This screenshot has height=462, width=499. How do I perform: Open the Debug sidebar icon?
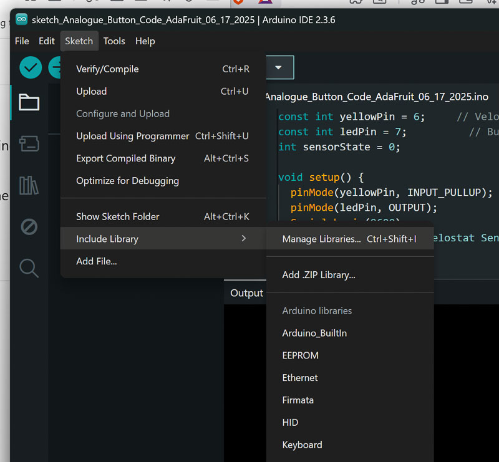(29, 227)
